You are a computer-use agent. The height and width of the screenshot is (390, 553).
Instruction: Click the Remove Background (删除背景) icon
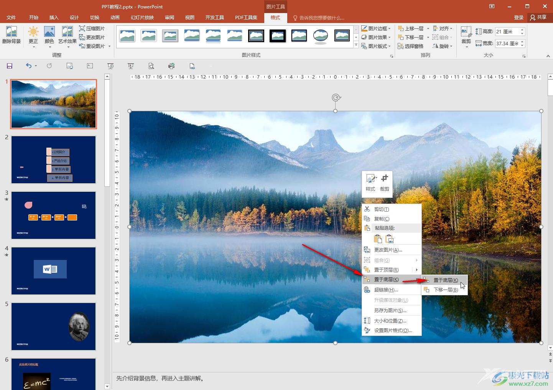point(12,35)
